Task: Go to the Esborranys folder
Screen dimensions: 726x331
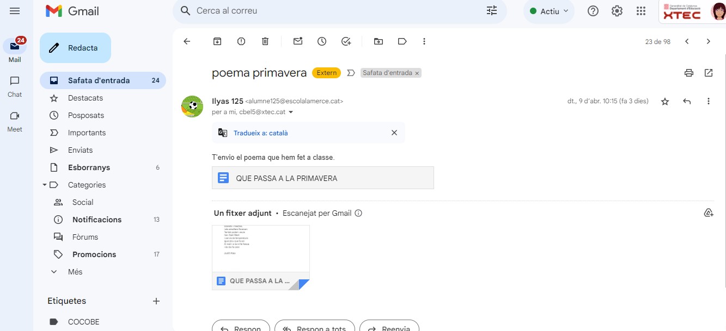Action: (89, 167)
